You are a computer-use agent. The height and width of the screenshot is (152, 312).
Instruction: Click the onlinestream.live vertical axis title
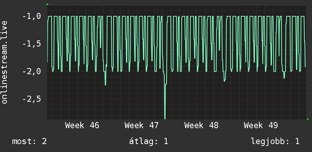click(5, 62)
